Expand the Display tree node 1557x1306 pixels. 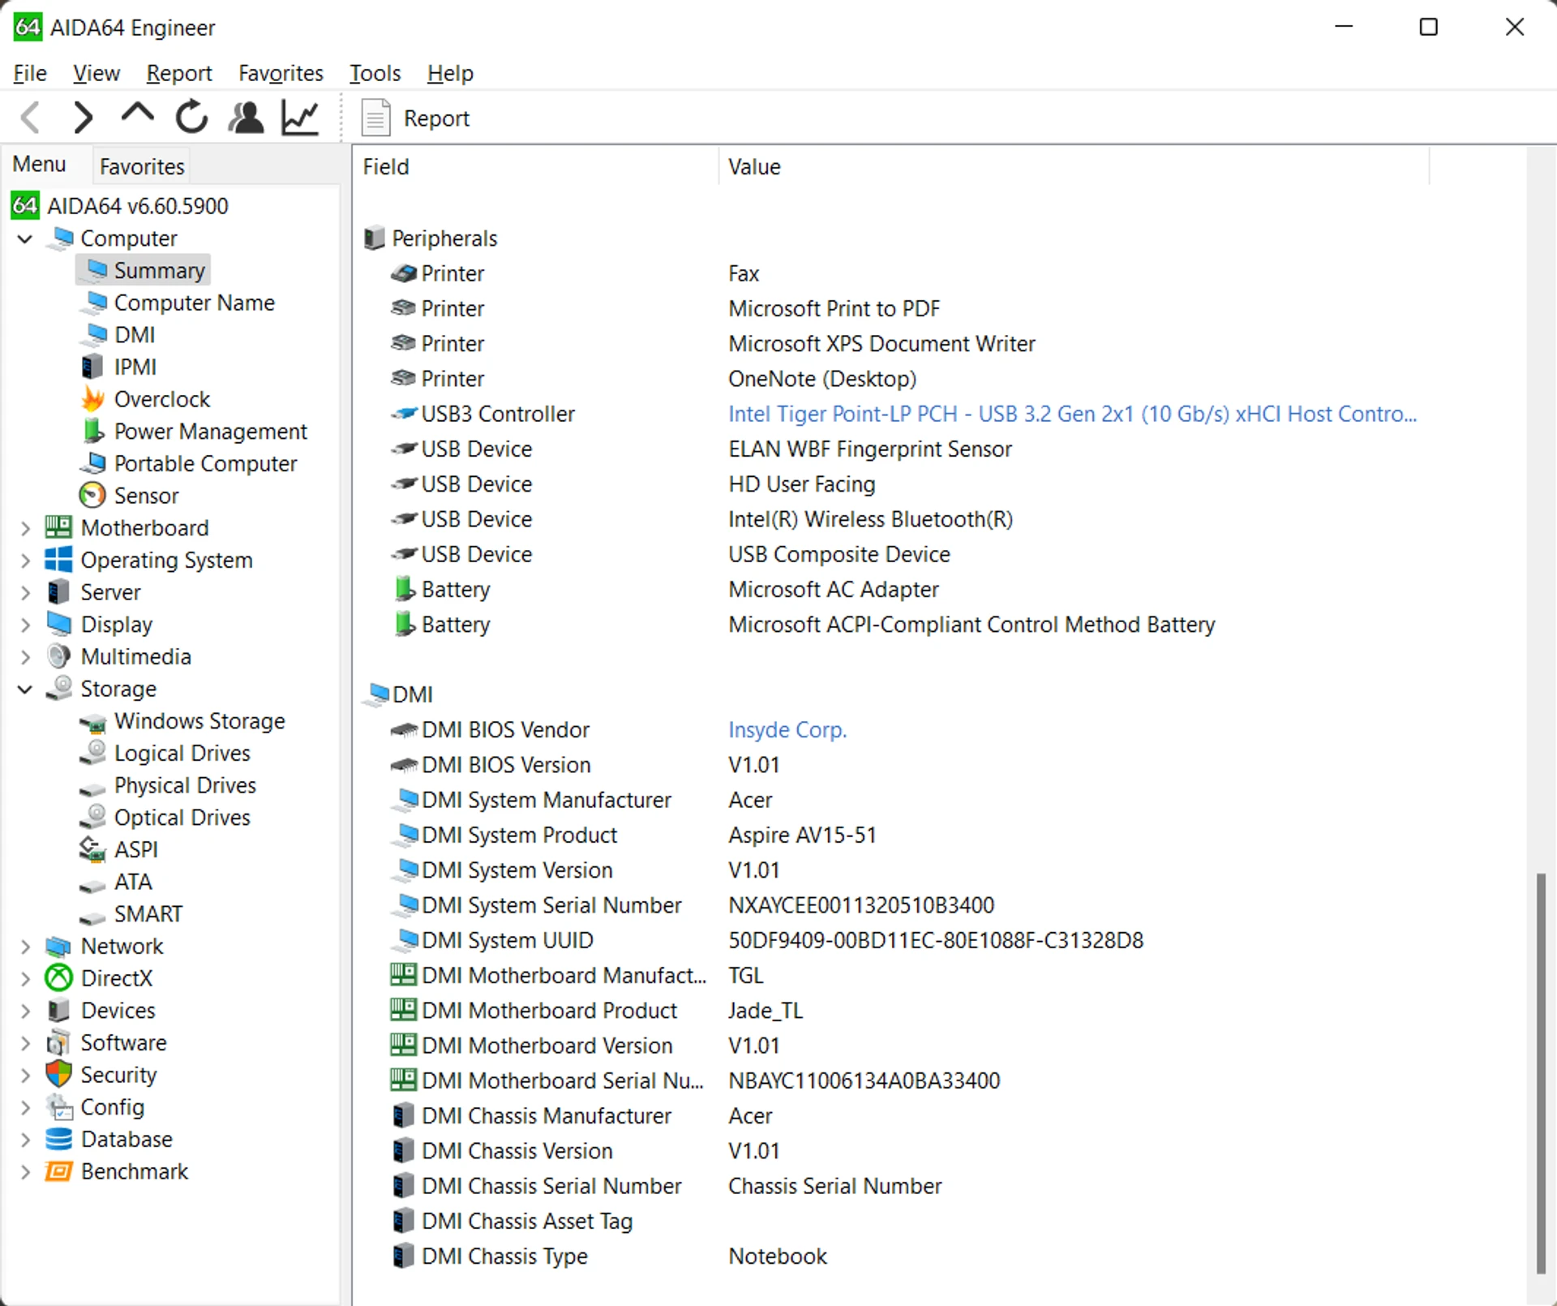tap(25, 625)
